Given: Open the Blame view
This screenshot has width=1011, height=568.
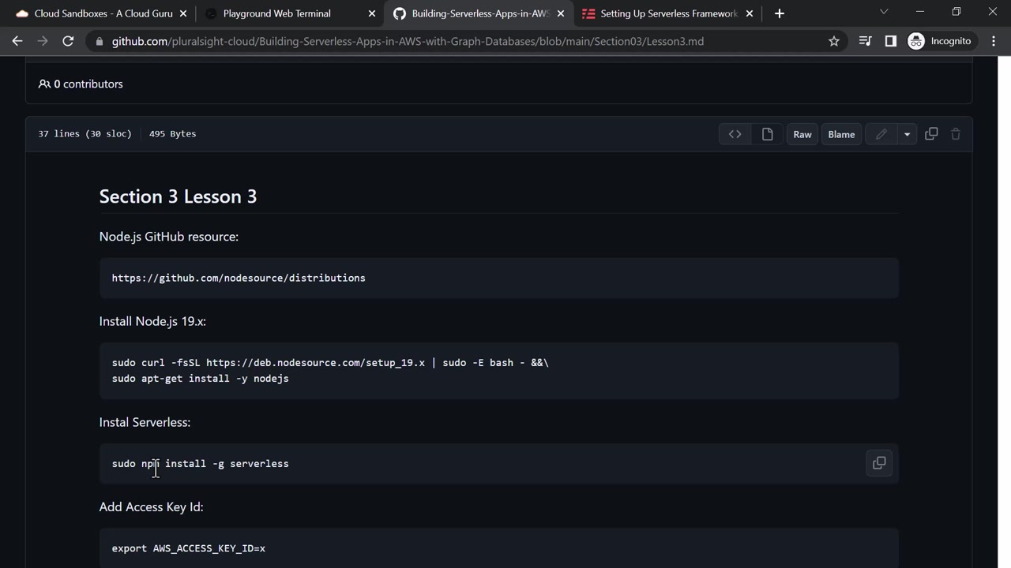Looking at the screenshot, I should point(841,134).
